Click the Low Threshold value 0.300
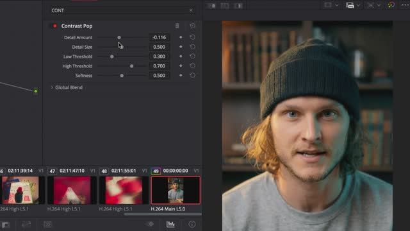Image resolution: width=410 pixels, height=231 pixels. tap(160, 56)
